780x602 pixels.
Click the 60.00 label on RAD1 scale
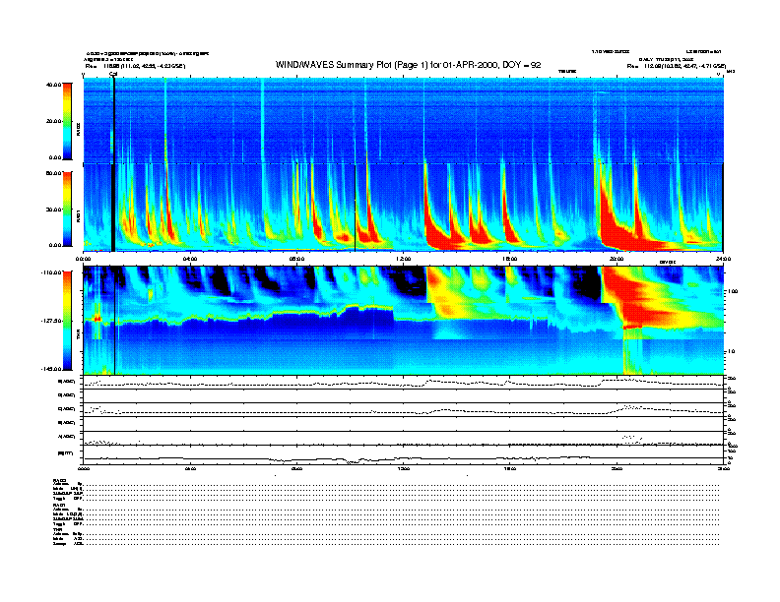(x=53, y=173)
